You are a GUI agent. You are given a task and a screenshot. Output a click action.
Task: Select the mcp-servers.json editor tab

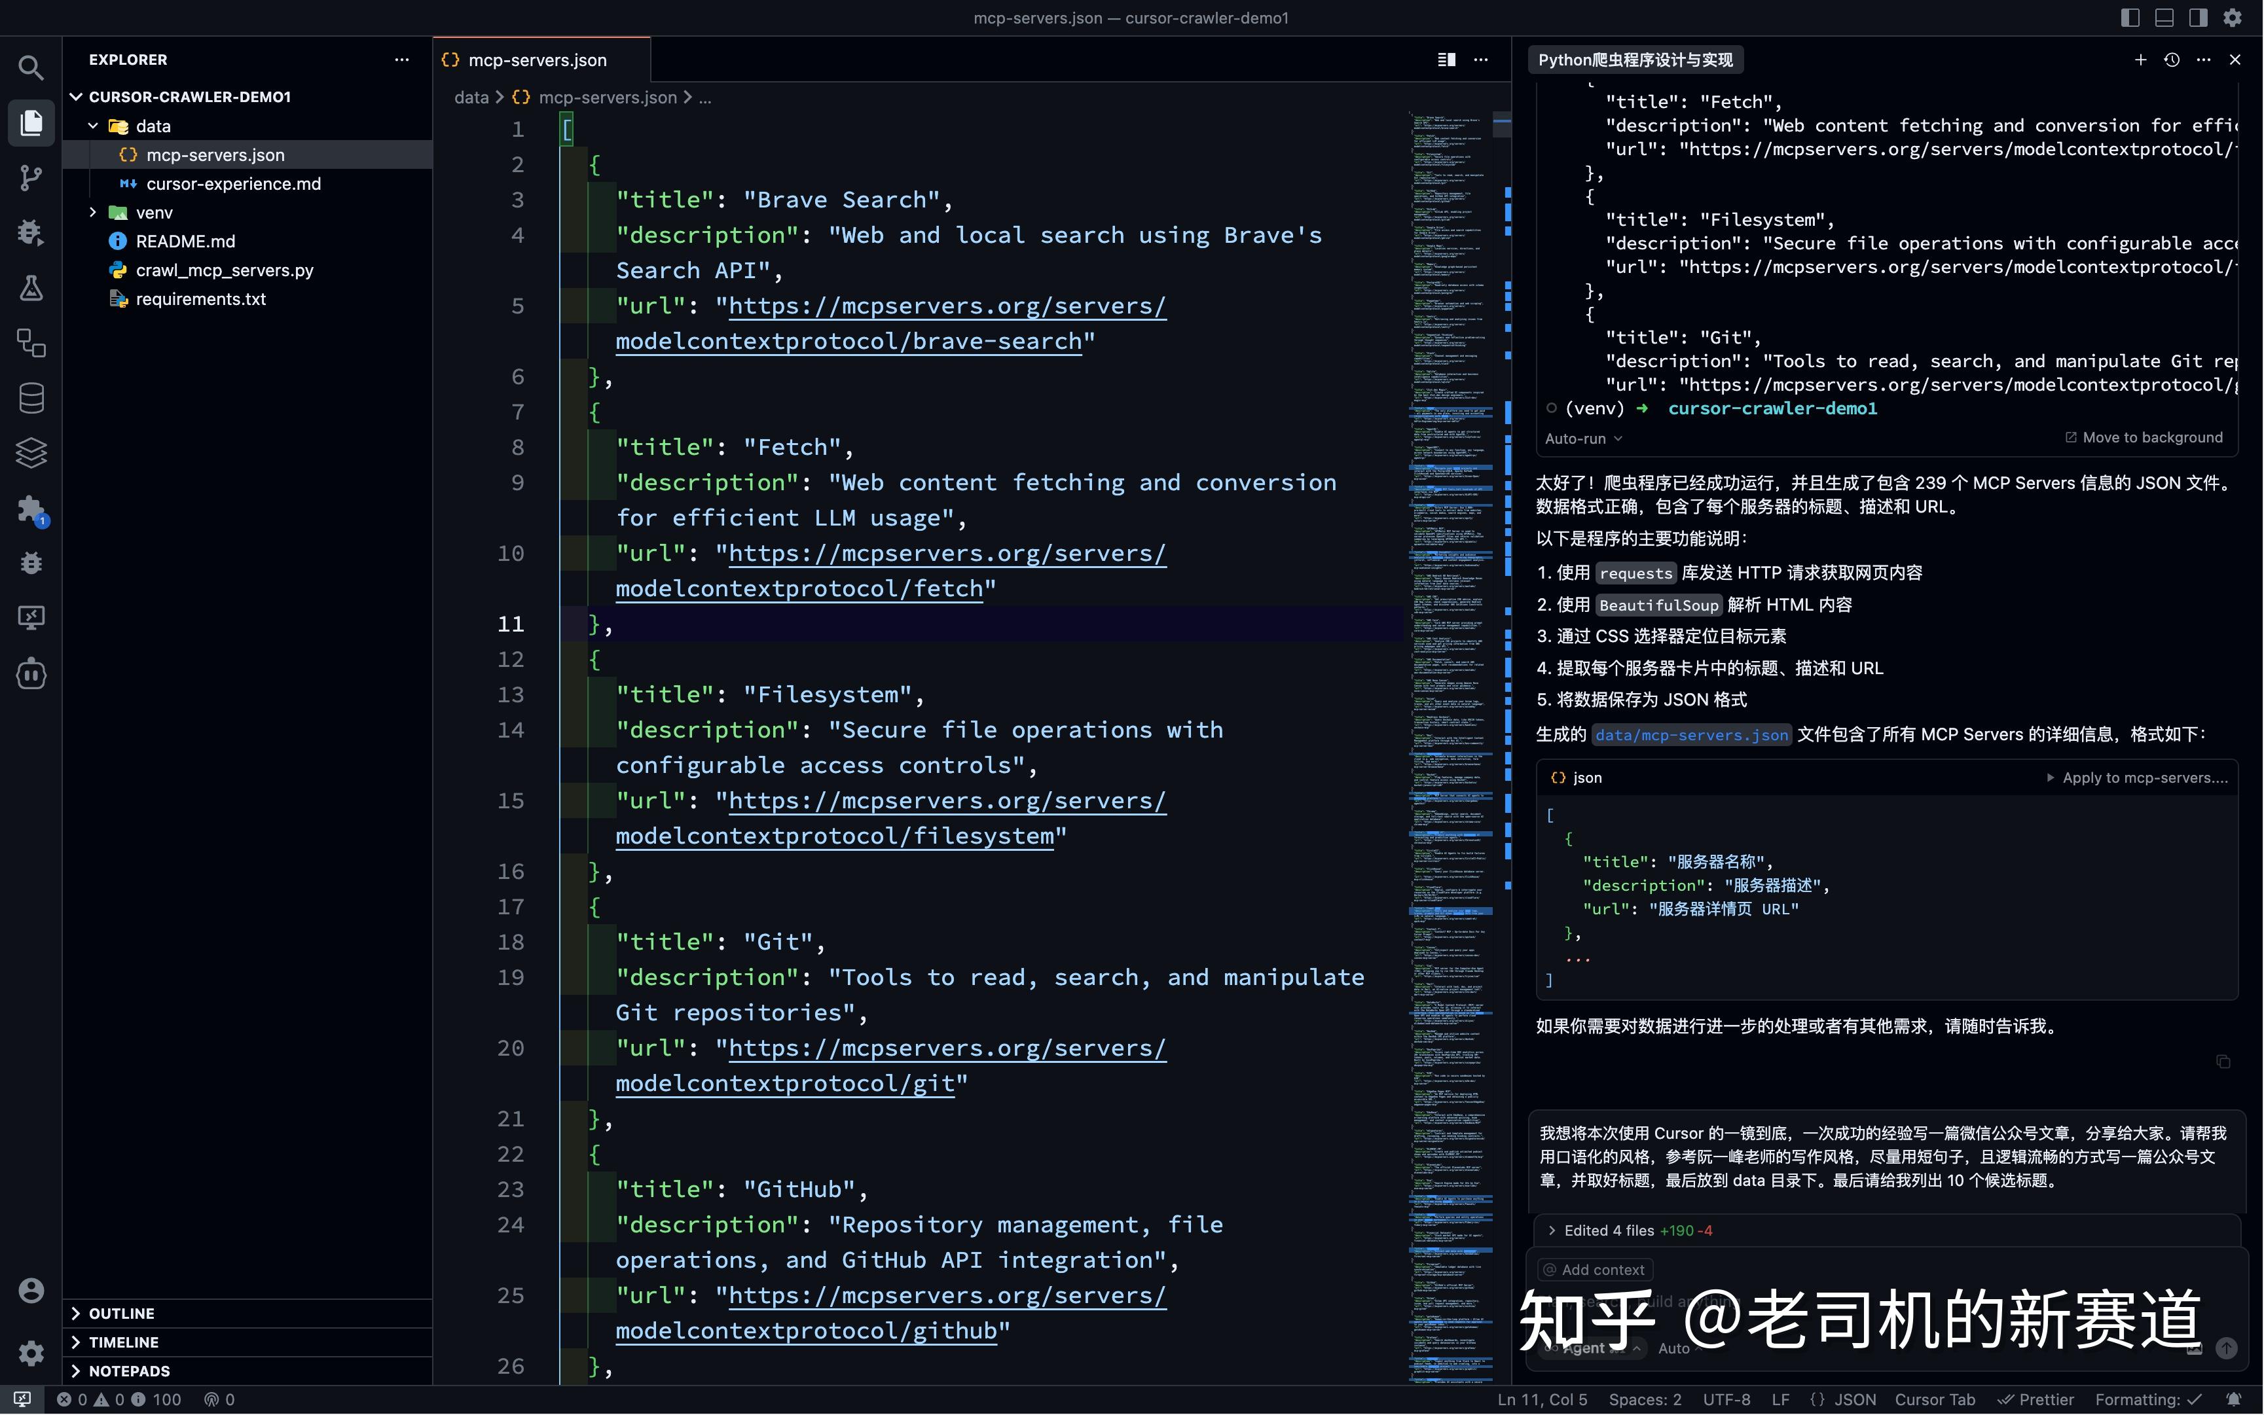[538, 60]
